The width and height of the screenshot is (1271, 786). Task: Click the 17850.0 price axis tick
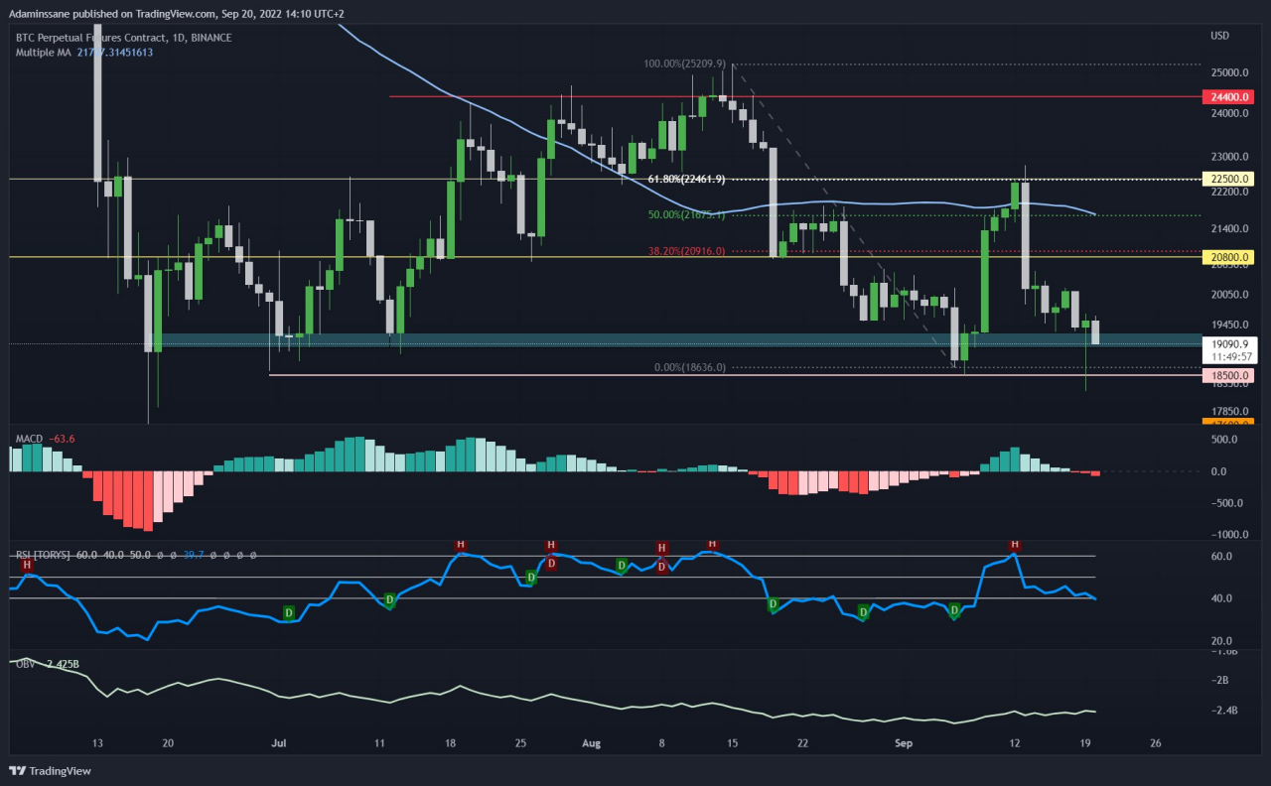(1229, 411)
